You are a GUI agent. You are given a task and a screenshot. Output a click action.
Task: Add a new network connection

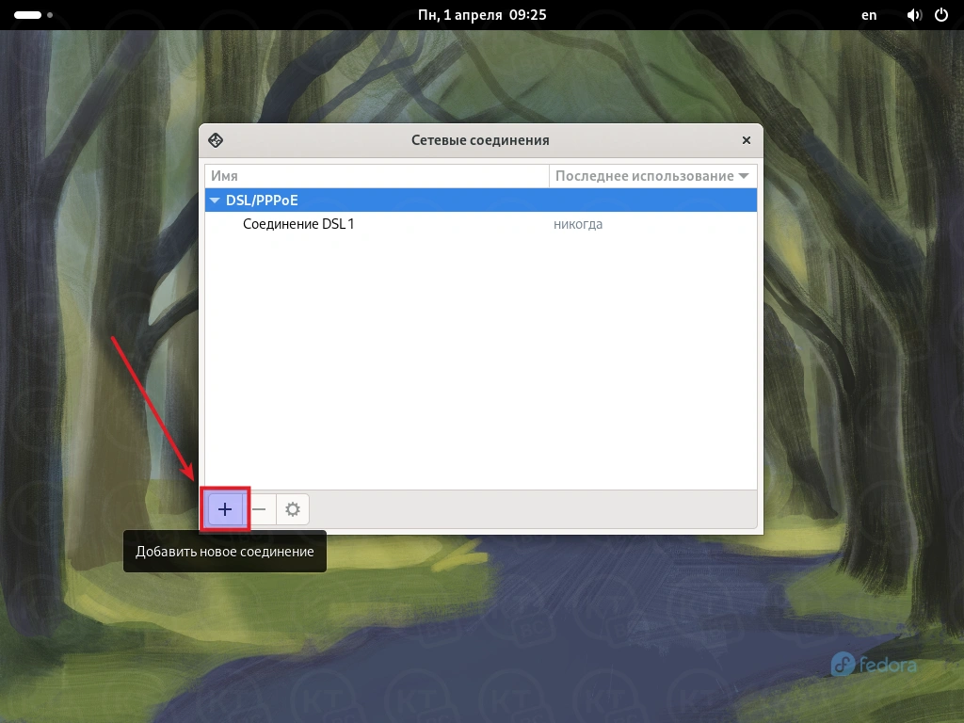[225, 509]
